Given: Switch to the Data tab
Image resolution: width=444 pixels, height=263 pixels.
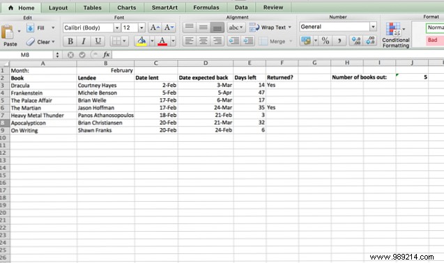Looking at the screenshot, I should (241, 8).
